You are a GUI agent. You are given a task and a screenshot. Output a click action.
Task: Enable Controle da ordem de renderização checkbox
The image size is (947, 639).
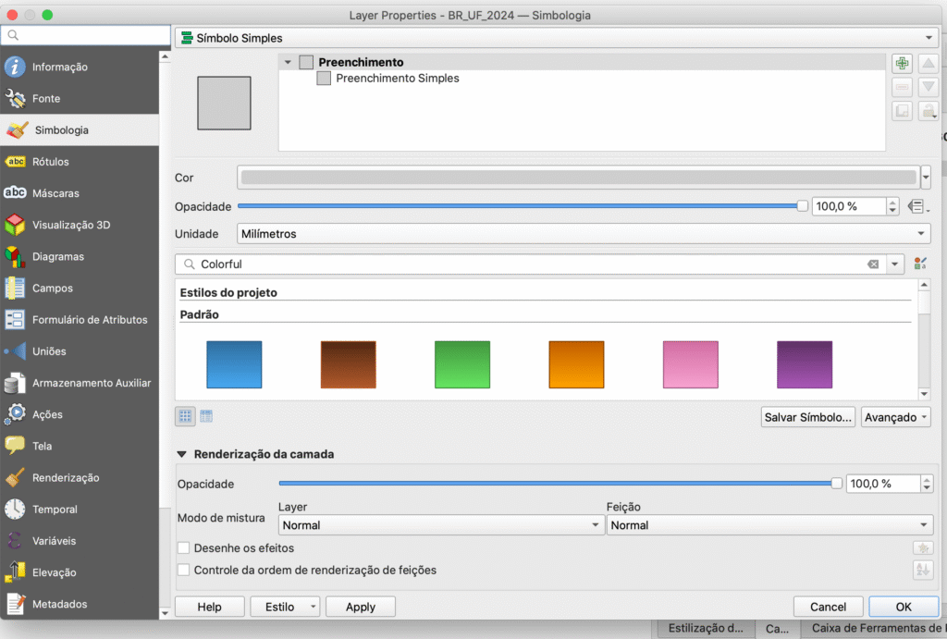[184, 570]
